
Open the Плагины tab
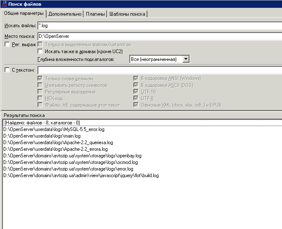click(x=95, y=14)
